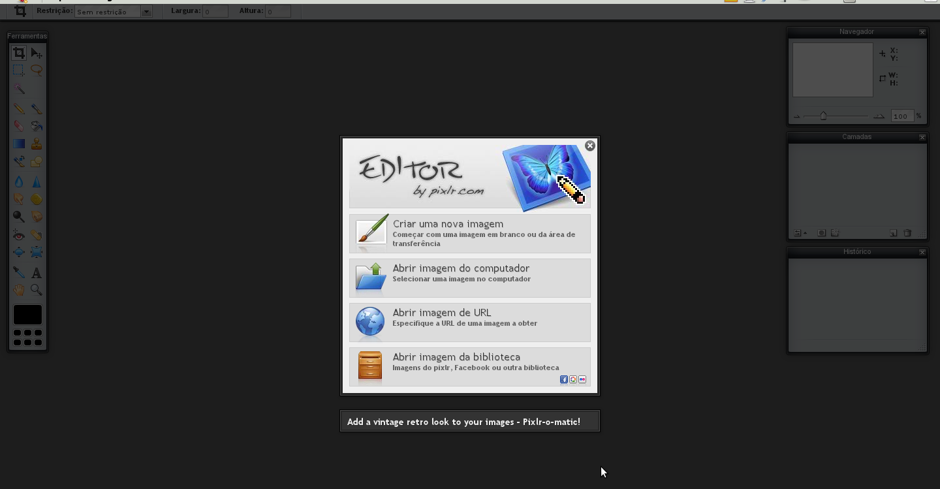Screen dimensions: 940x489
Task: Select the Type text tool
Action: pos(37,272)
